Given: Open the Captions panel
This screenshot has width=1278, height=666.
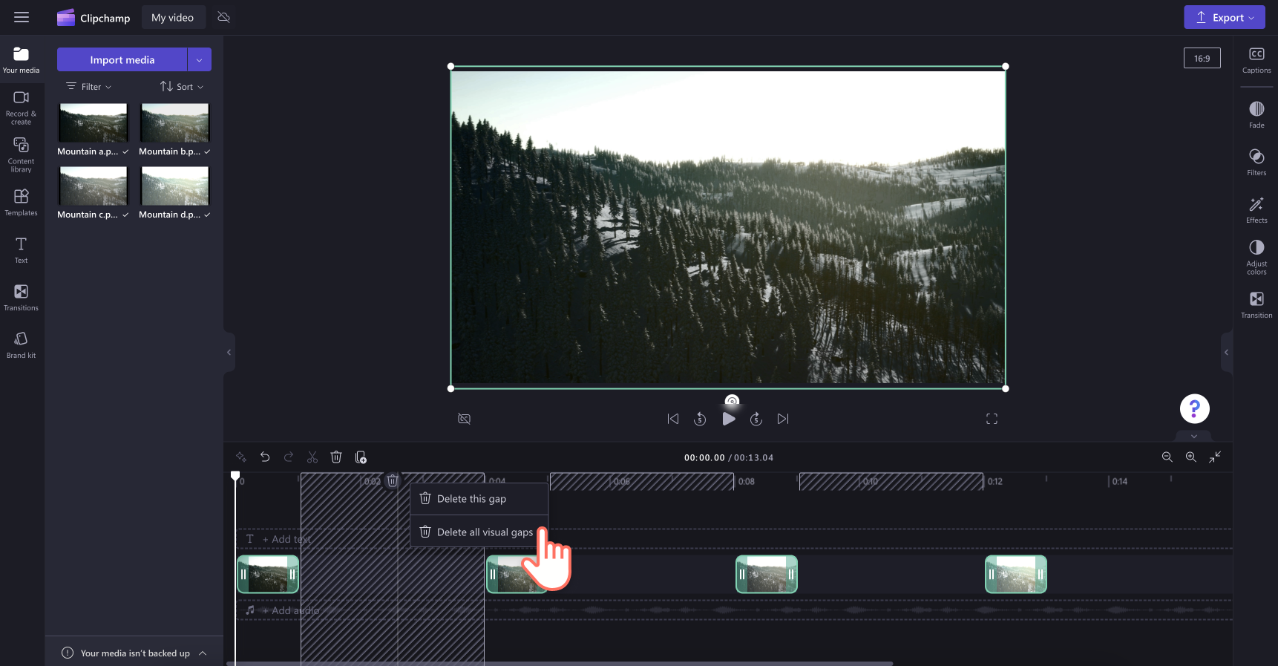Looking at the screenshot, I should click(1256, 60).
